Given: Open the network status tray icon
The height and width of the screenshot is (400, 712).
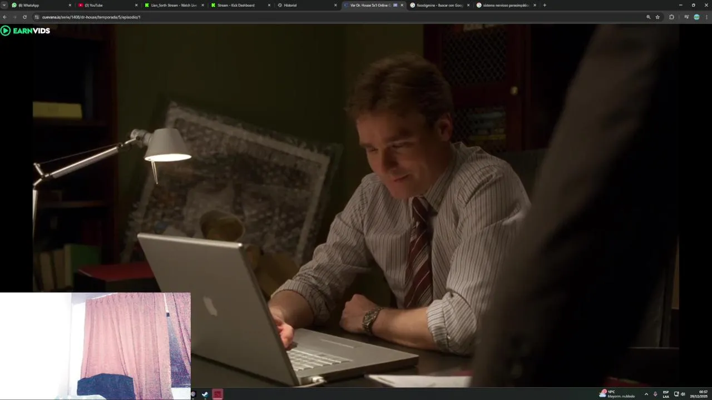Looking at the screenshot, I should click(x=676, y=394).
